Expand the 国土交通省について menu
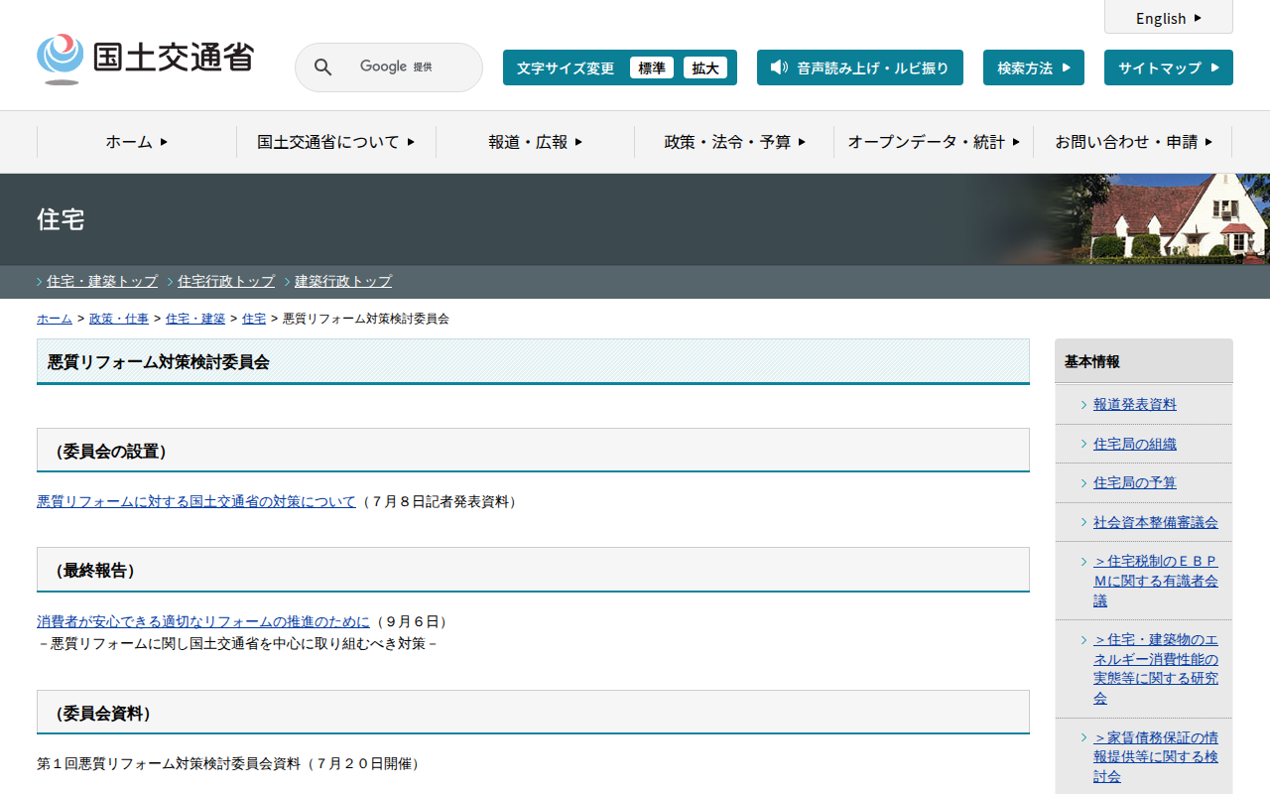 point(335,142)
